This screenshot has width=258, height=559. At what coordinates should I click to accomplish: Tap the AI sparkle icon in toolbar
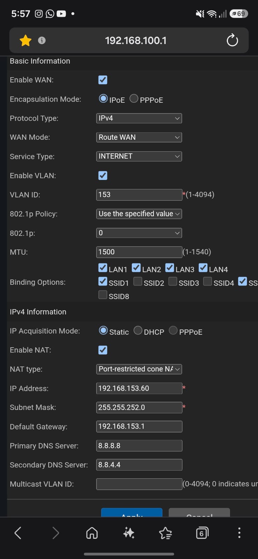(x=129, y=533)
